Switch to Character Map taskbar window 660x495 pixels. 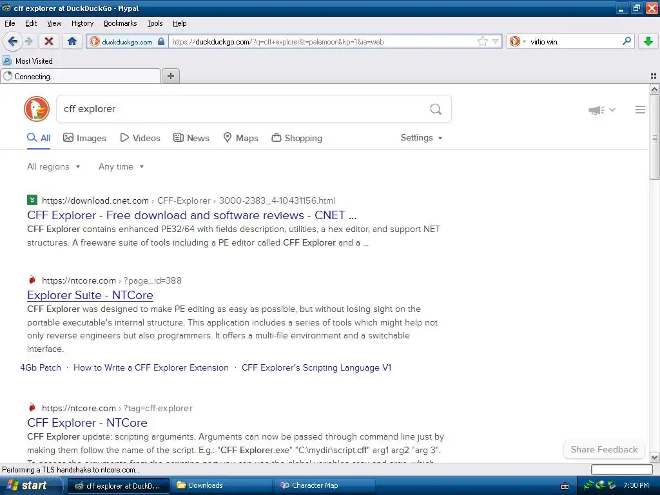click(325, 485)
